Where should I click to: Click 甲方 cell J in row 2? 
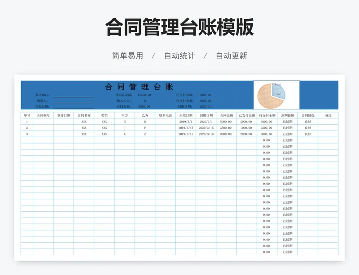(x=125, y=128)
